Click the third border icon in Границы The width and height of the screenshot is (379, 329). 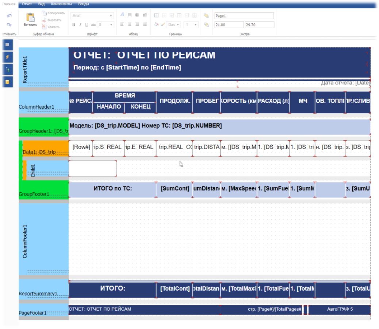click(172, 15)
